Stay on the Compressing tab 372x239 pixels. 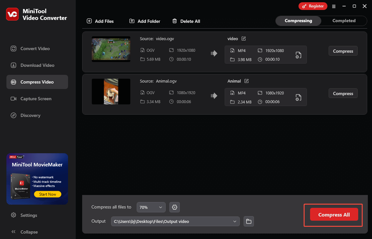click(x=298, y=21)
